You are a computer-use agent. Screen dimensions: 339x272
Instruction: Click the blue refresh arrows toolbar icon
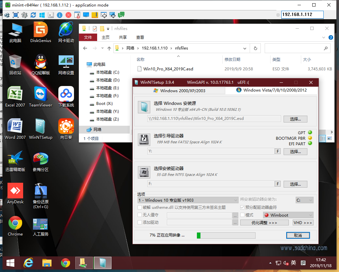(33, 15)
